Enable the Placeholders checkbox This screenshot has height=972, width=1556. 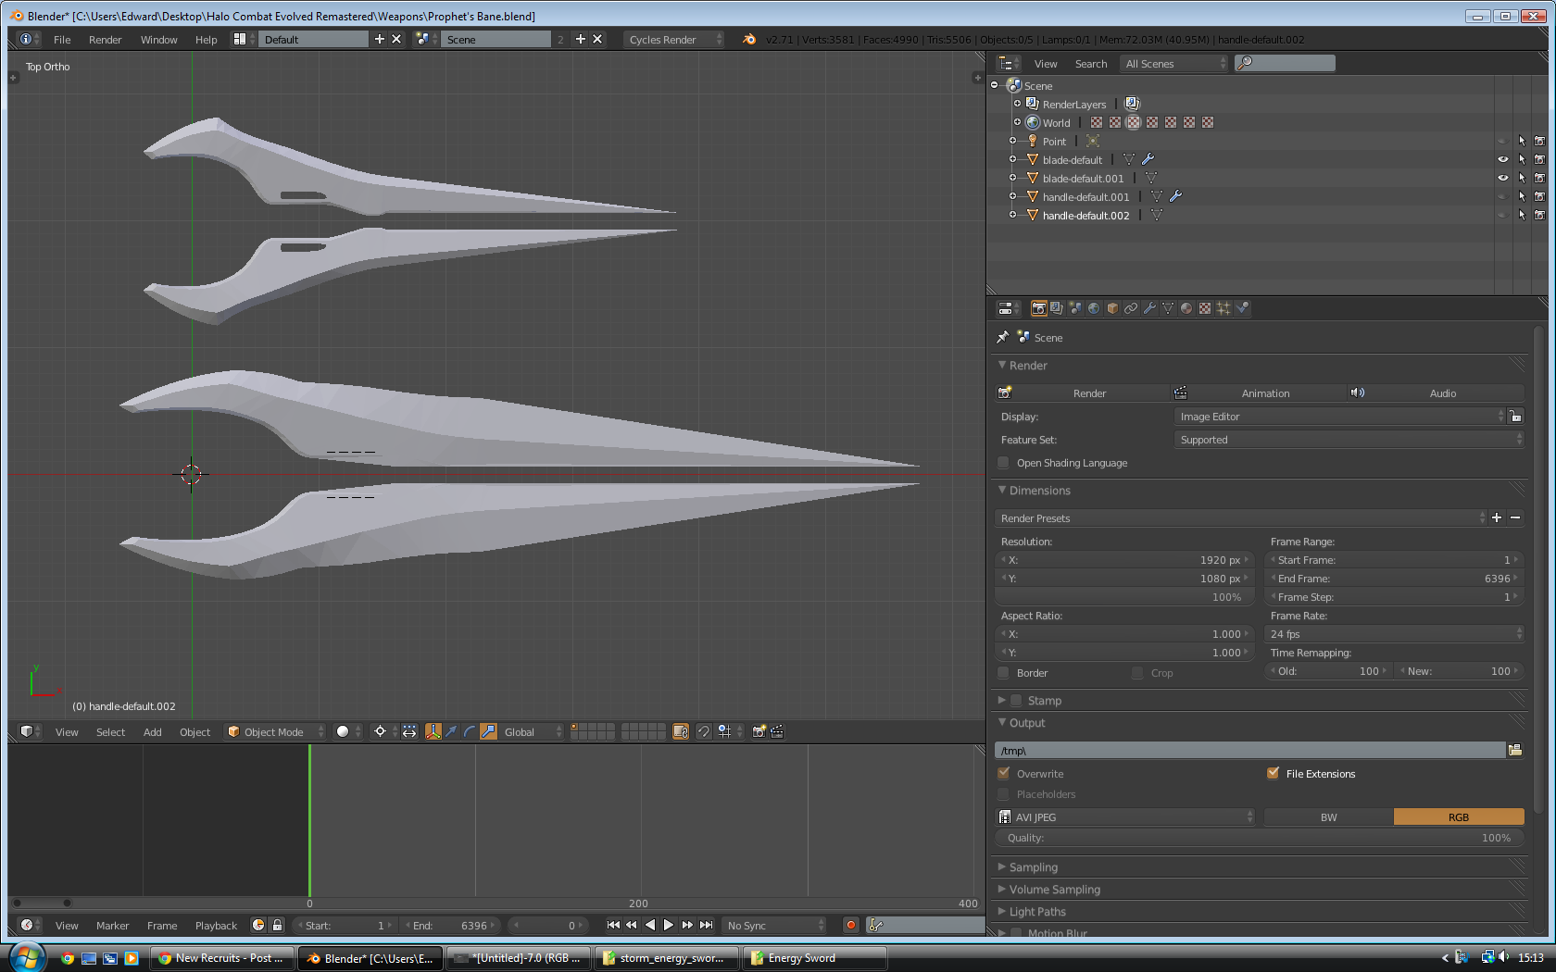click(1003, 794)
